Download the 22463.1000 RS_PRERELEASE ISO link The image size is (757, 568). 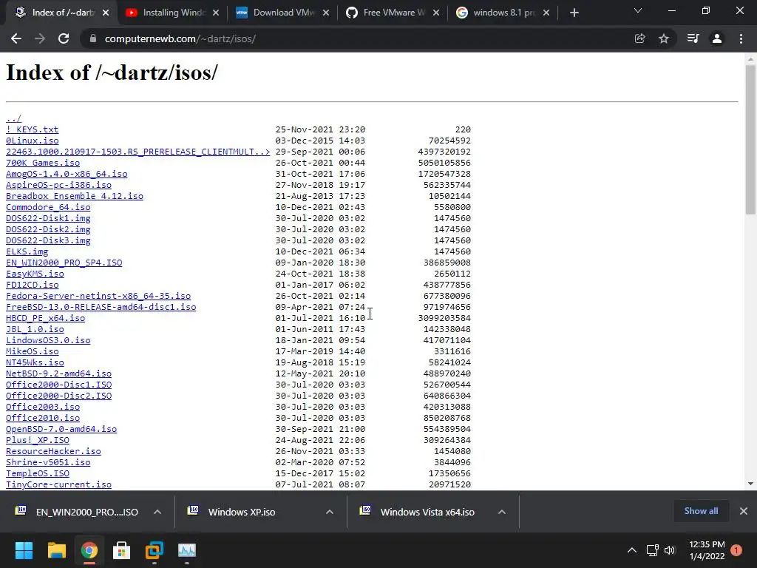click(x=138, y=152)
